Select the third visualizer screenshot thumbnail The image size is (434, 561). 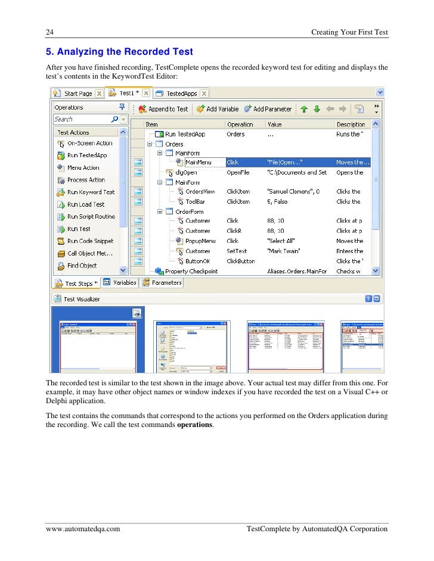(286, 347)
